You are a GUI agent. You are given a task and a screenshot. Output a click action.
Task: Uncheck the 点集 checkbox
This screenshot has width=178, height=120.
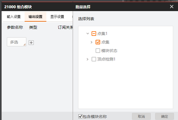point(98,42)
